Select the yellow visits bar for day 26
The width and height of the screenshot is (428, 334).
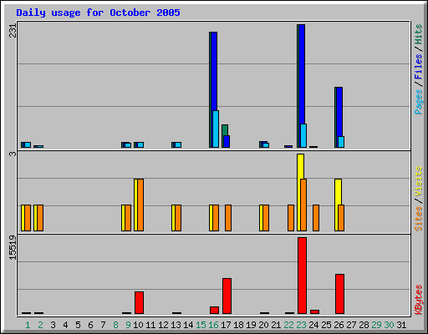coord(338,192)
